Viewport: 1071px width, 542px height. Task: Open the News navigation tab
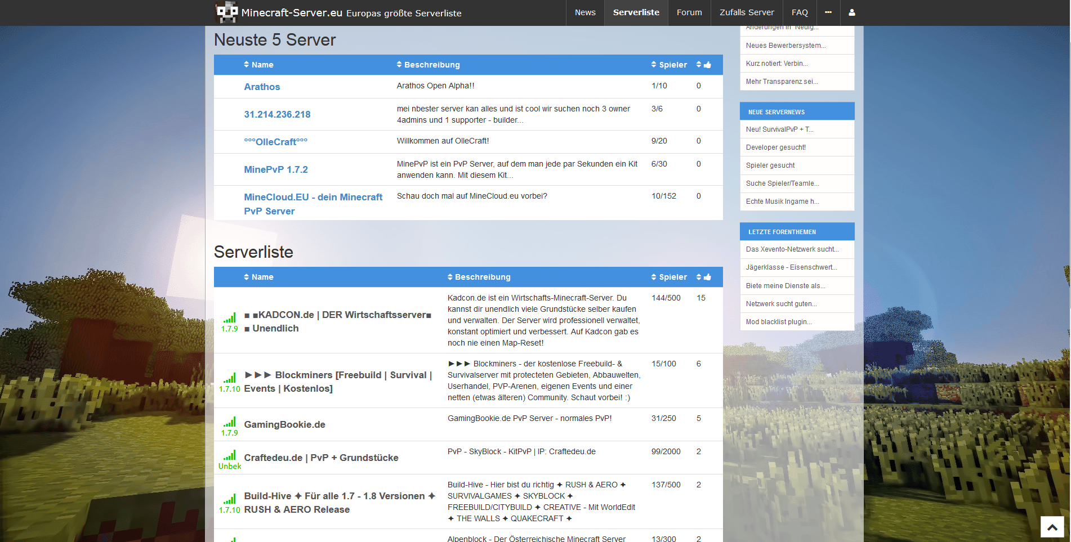coord(585,12)
